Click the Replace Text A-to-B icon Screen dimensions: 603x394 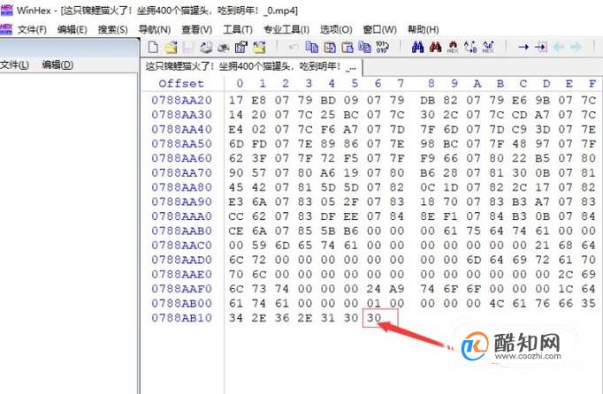(x=470, y=47)
